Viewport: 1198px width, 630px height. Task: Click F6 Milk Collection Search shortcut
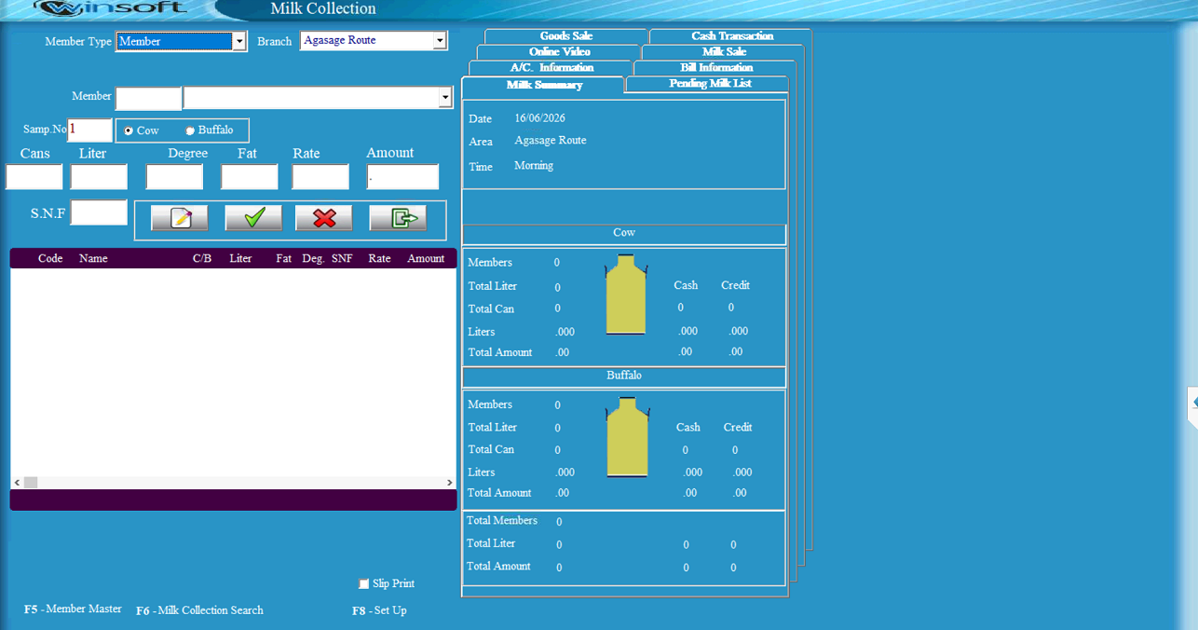(199, 610)
